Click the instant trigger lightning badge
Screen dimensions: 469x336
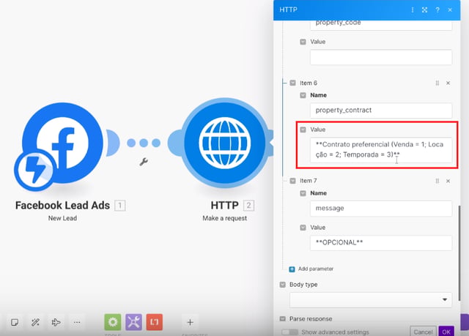pos(35,170)
